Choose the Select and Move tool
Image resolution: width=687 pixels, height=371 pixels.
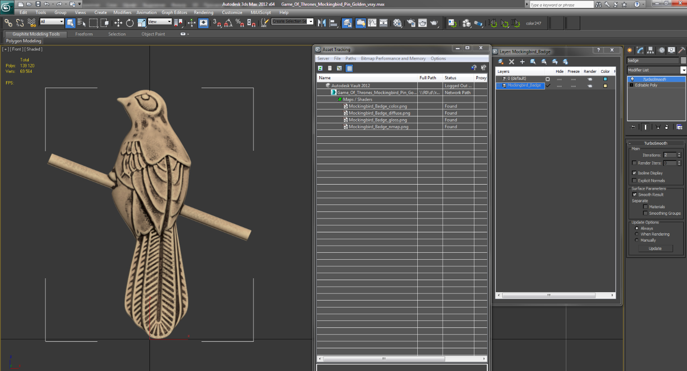point(118,23)
